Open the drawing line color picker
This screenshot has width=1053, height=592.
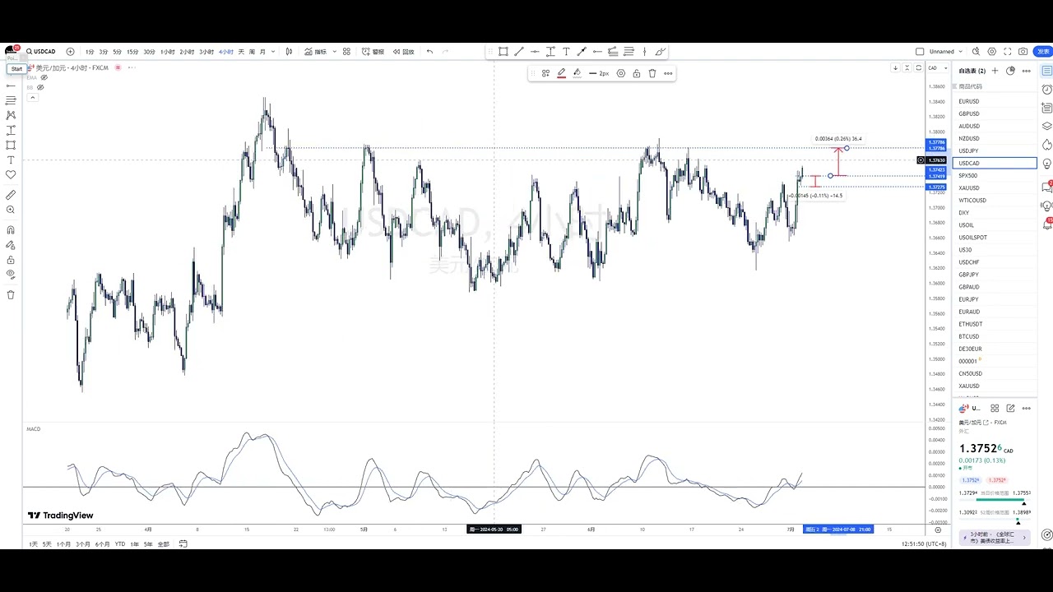(x=561, y=73)
